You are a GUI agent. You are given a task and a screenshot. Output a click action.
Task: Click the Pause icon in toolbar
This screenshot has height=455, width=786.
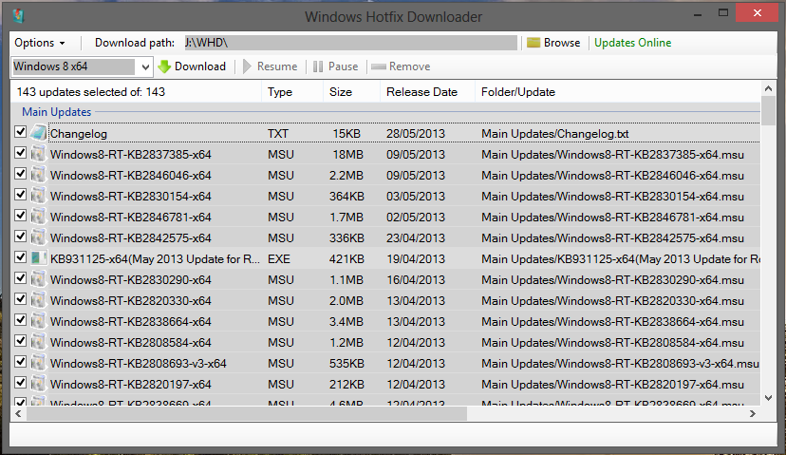pyautogui.click(x=318, y=66)
